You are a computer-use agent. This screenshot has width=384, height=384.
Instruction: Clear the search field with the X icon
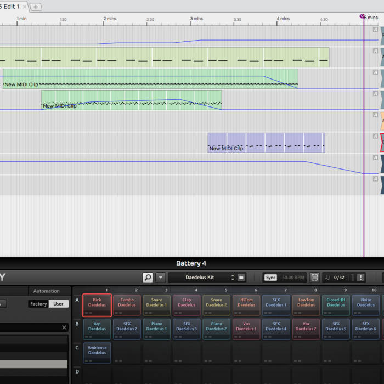click(64, 327)
